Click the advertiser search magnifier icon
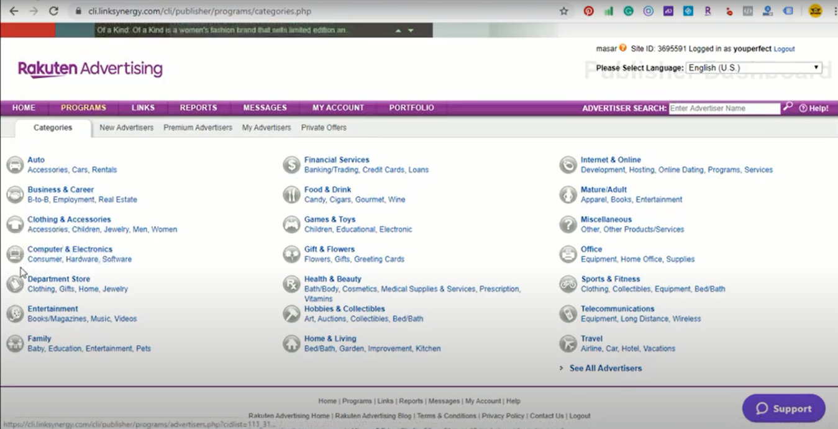 [788, 107]
